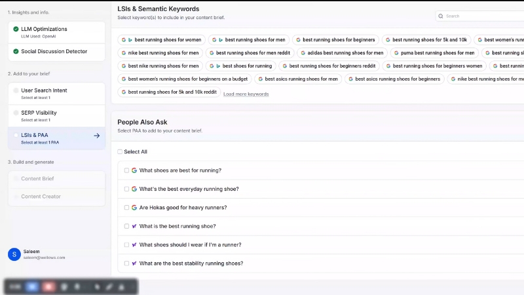Click the status circle beside SERP Visibility
The height and width of the screenshot is (295, 524).
16,113
